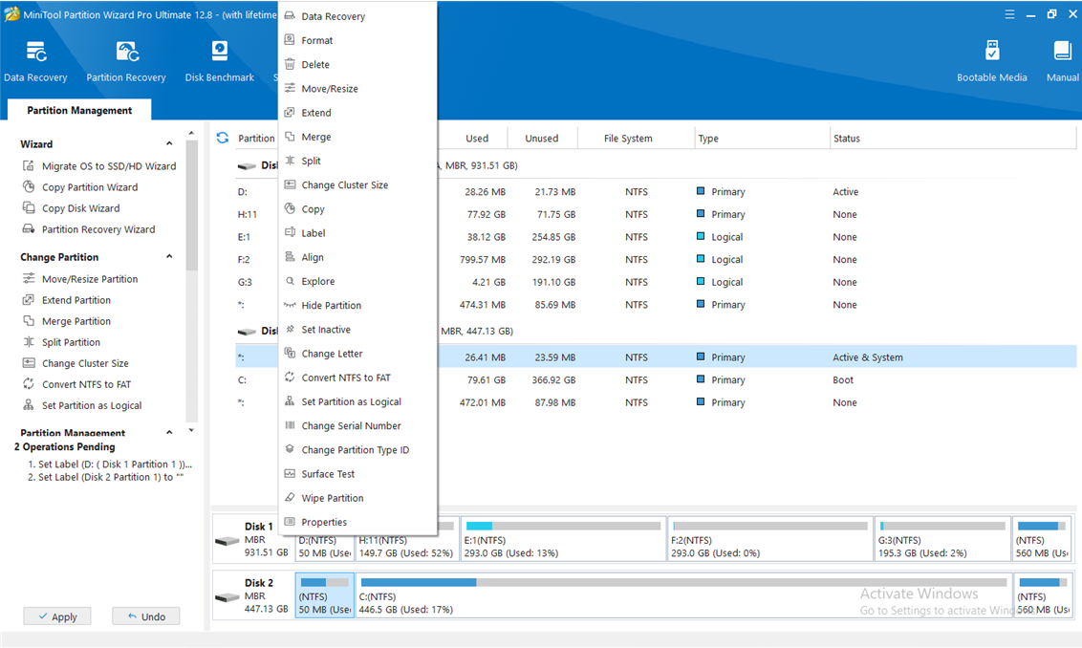Choose Change Partition Type ID from context menu
The height and width of the screenshot is (648, 1082).
point(357,450)
